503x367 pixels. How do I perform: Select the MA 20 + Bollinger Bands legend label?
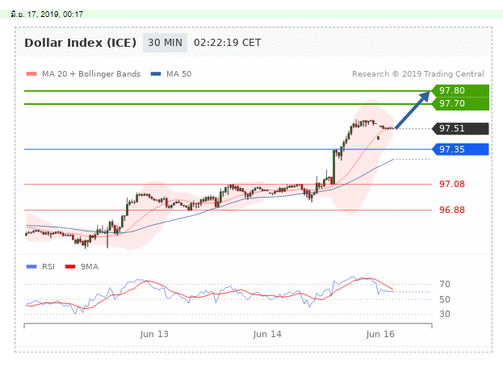click(91, 74)
